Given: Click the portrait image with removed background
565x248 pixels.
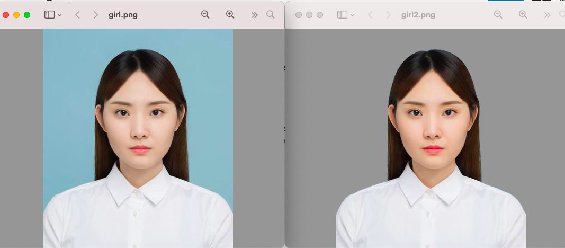Looking at the screenshot, I should click(431, 148).
